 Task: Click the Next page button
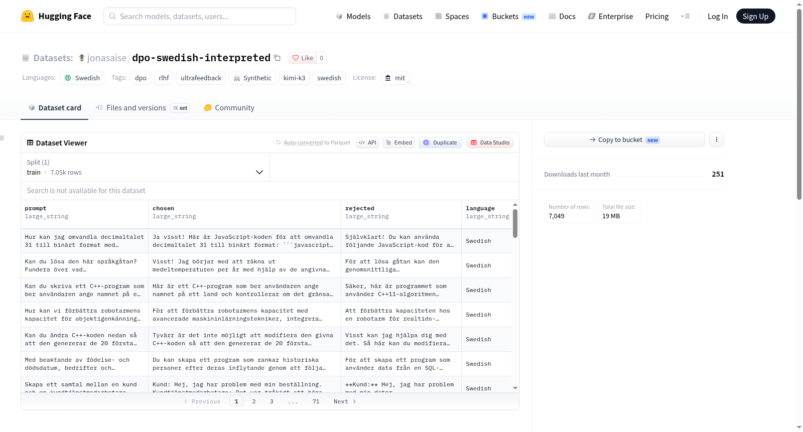tap(345, 401)
